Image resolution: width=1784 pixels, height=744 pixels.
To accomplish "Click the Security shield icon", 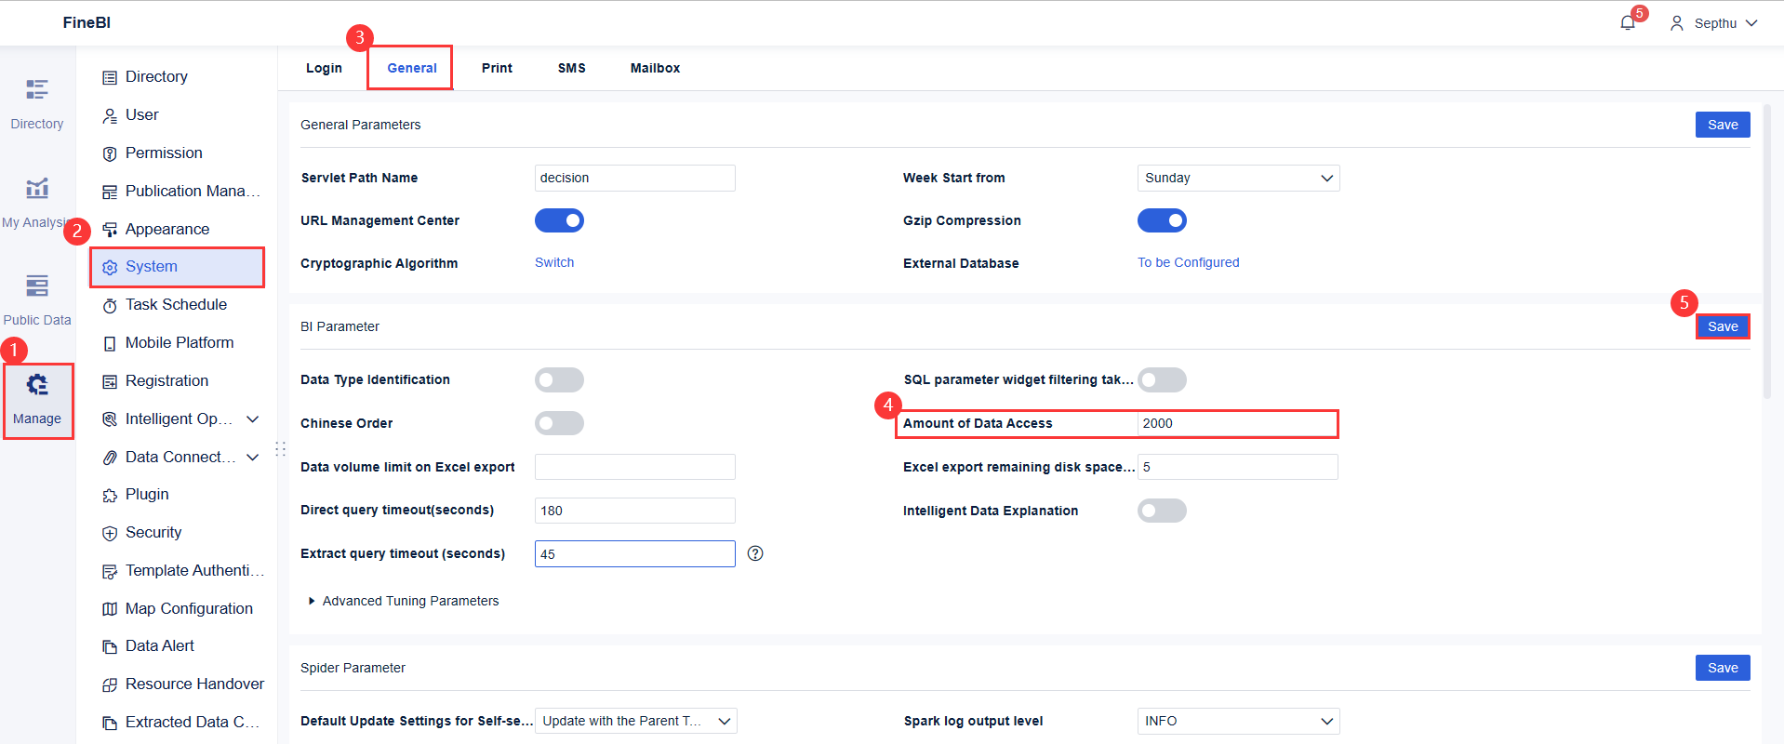I will tap(110, 533).
